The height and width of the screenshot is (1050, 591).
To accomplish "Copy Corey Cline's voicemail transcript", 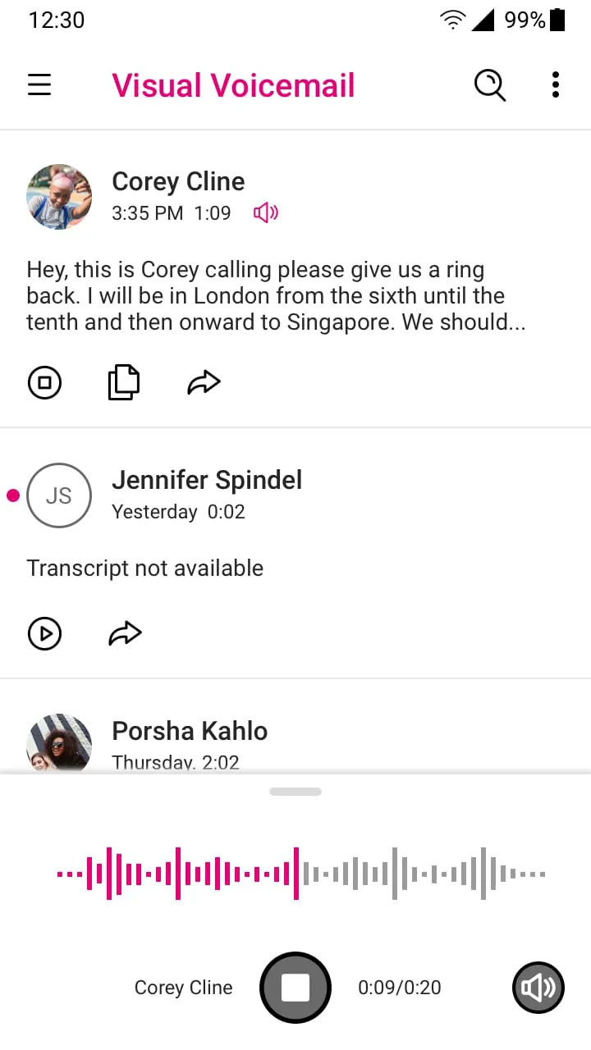I will click(124, 382).
